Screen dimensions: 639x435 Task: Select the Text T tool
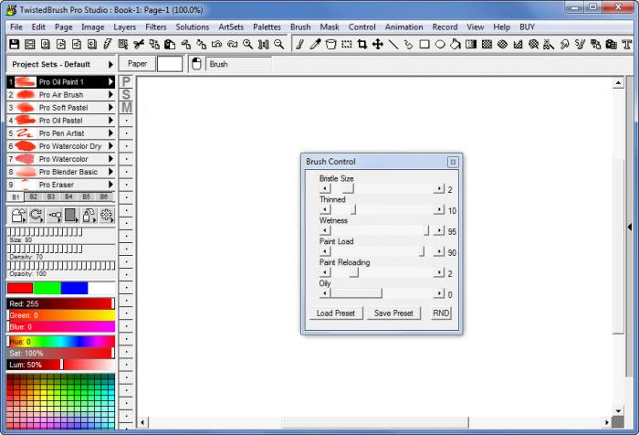coord(627,44)
